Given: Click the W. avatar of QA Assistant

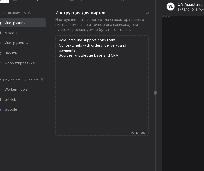Looking at the screenshot, I should 170,7.
